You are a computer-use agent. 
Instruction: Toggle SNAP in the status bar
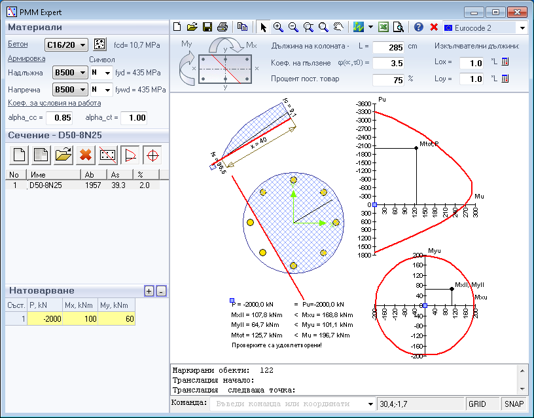[x=514, y=404]
